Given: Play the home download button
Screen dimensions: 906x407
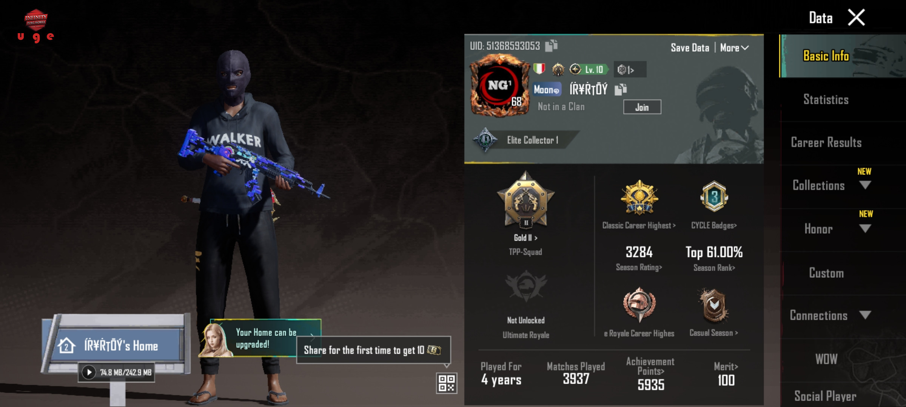Looking at the screenshot, I should pos(89,372).
